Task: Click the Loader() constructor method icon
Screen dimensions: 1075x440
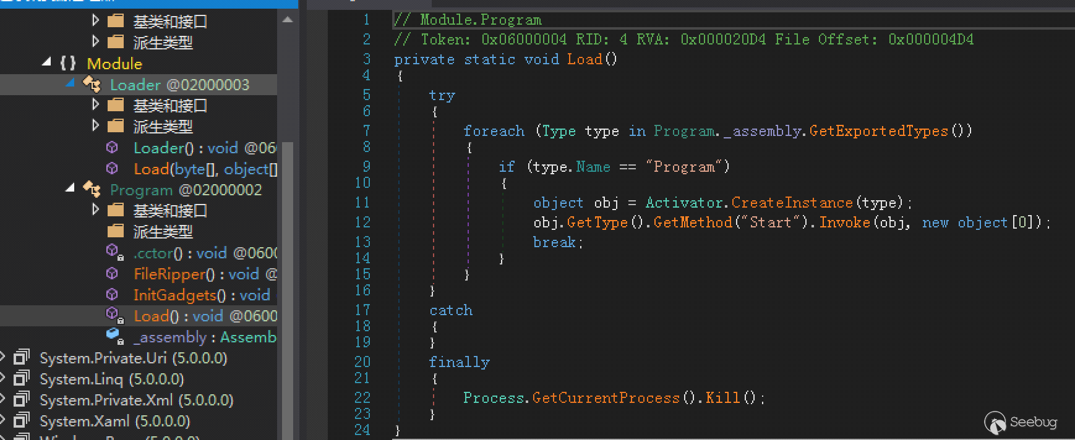Action: pos(112,148)
